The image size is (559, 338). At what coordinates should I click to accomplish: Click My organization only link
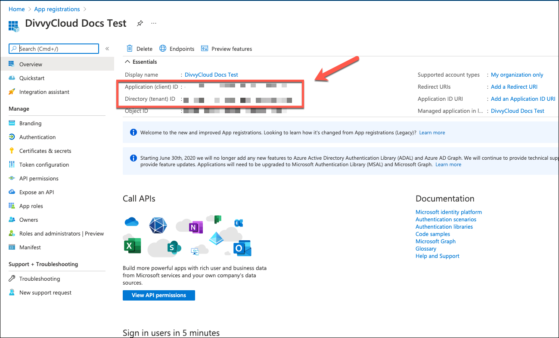(x=517, y=74)
